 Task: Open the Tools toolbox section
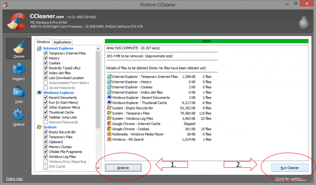[x=19, y=95]
